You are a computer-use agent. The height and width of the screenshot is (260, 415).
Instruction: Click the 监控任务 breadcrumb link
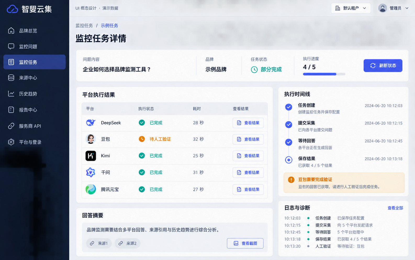[x=84, y=25]
